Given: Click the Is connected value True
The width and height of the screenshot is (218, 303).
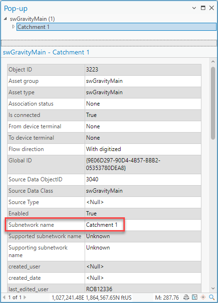Looking at the screenshot, I should point(91,115).
